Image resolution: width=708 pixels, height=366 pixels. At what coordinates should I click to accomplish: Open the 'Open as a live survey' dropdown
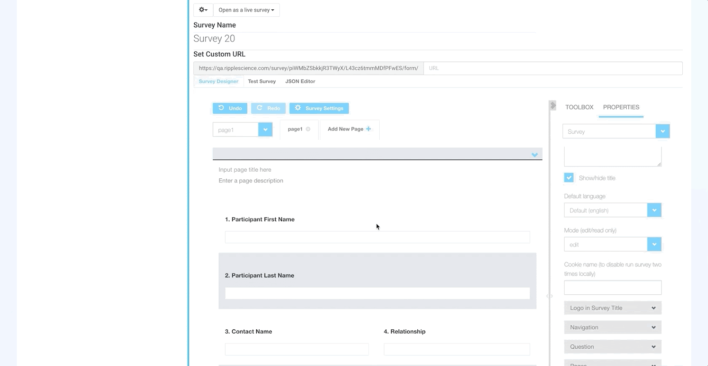point(246,10)
